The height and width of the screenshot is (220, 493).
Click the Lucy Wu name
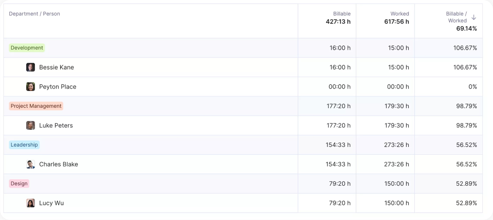pyautogui.click(x=52, y=203)
